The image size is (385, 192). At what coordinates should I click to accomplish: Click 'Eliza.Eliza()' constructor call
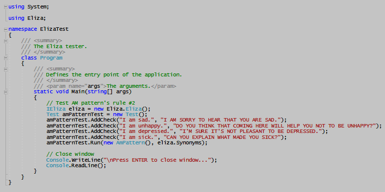tap(128, 109)
